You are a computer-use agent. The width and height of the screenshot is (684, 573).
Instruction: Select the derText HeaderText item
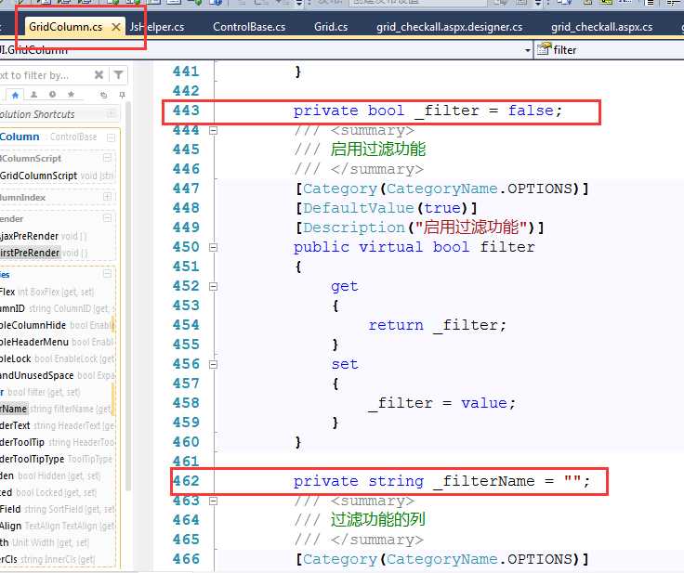pyautogui.click(x=57, y=425)
